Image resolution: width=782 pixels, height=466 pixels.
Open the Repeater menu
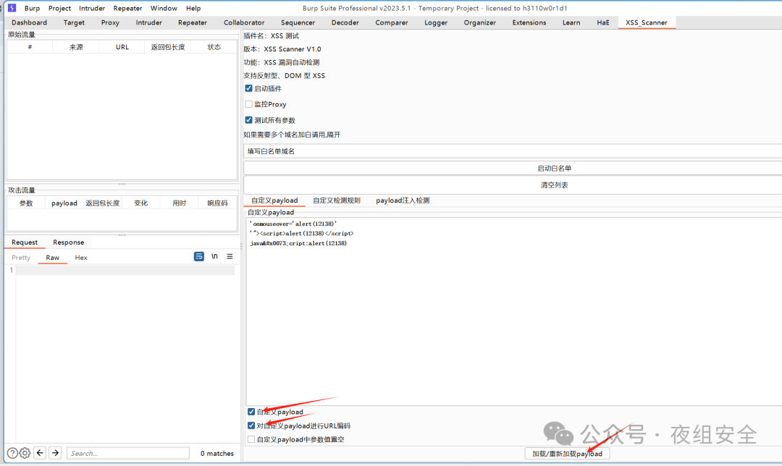click(x=127, y=8)
